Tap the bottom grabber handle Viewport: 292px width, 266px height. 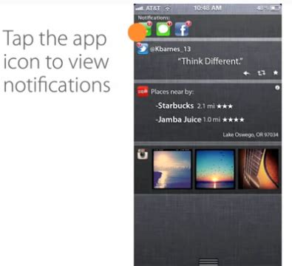208,262
